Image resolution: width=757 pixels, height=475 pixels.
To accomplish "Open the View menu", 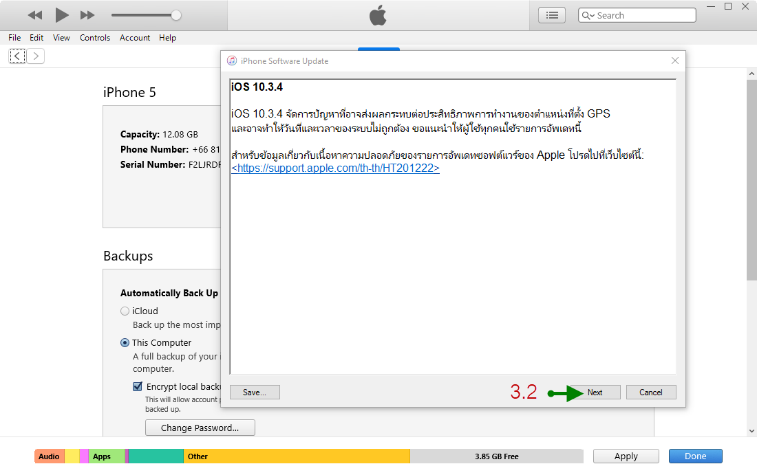I will [x=61, y=38].
